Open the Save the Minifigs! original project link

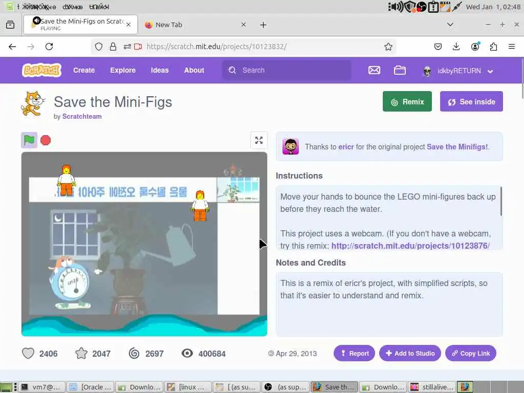click(x=457, y=147)
